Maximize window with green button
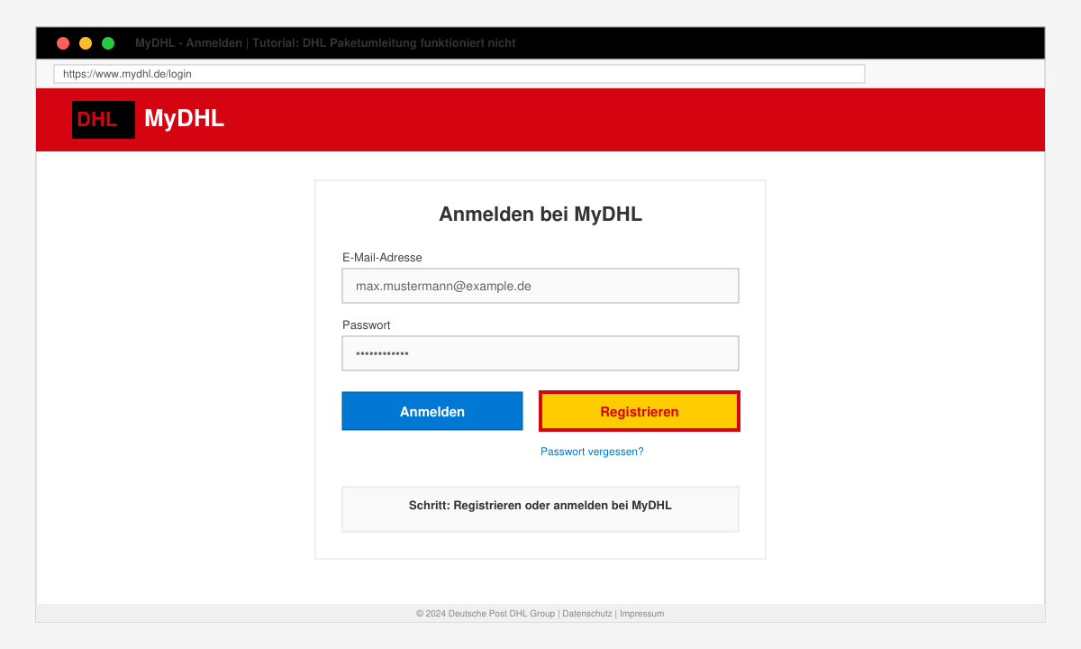Screen dimensions: 1081x649 (x=108, y=43)
